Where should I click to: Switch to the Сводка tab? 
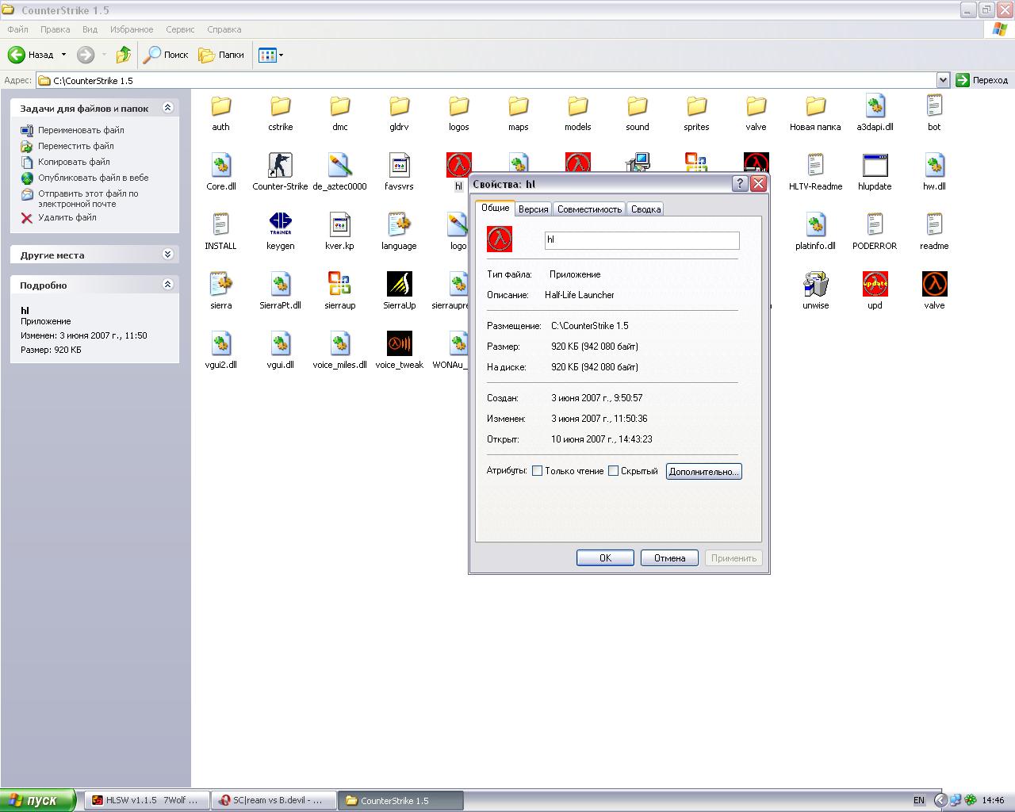coord(645,209)
